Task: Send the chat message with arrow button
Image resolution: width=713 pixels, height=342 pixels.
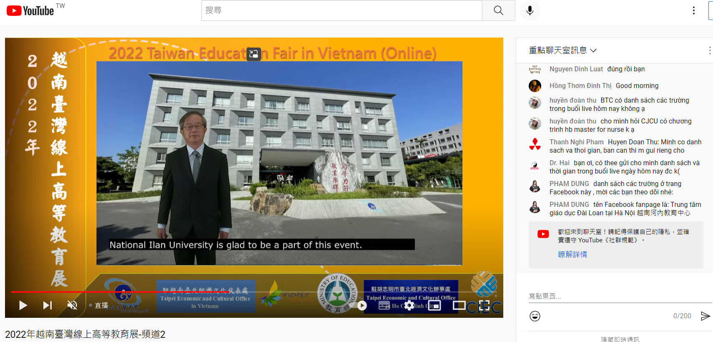Action: [705, 316]
